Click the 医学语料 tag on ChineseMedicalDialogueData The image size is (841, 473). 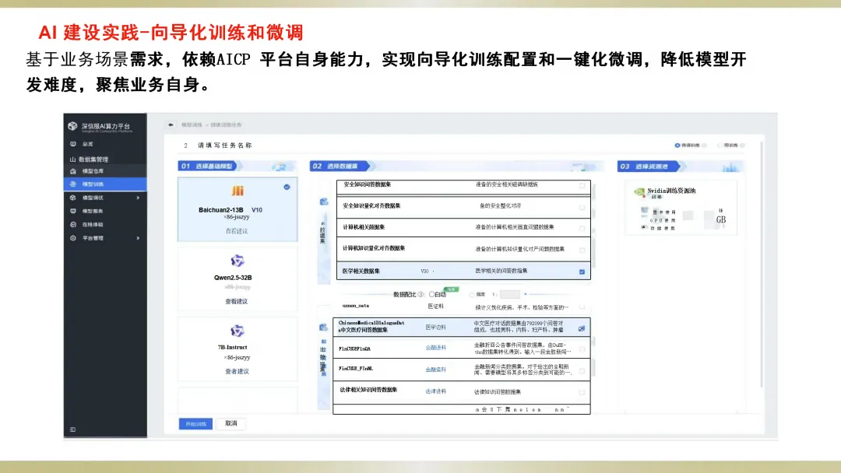(x=435, y=328)
